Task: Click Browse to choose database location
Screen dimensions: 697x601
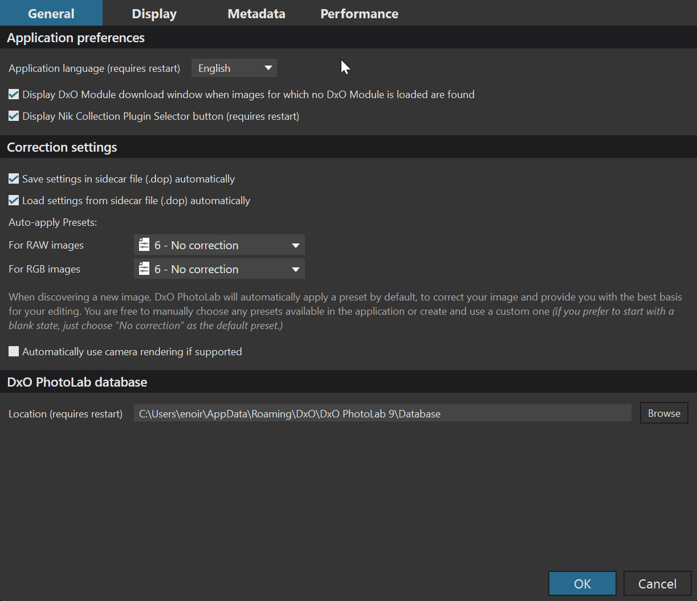Action: (x=664, y=413)
